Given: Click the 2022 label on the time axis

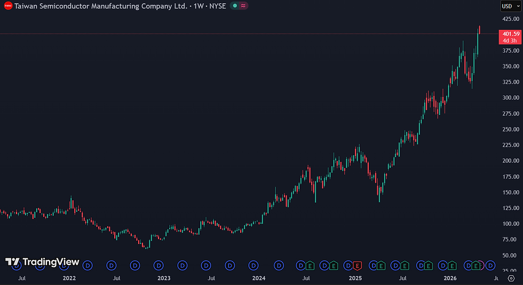Looking at the screenshot, I should 69,278.
